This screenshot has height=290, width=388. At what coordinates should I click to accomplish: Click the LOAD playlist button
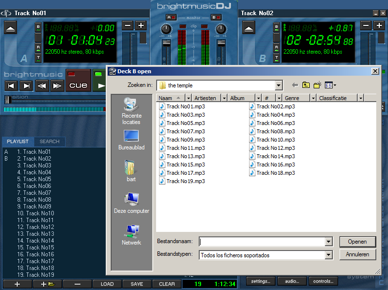click(107, 284)
